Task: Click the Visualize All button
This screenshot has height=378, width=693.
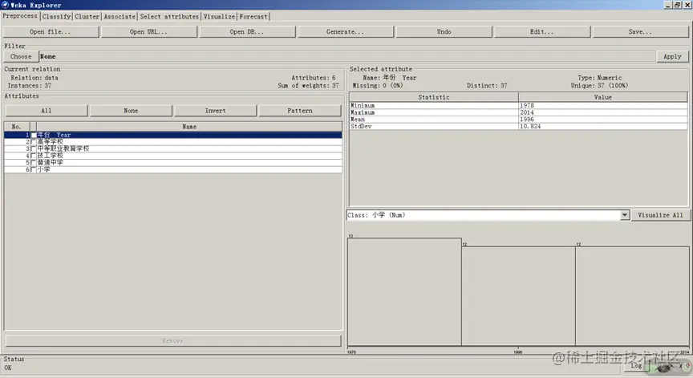Action: [x=660, y=215]
